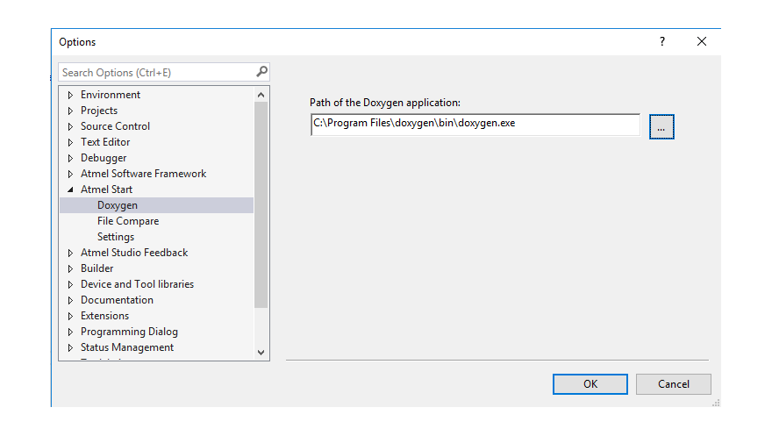Select the Programming Dialog category

(x=129, y=332)
